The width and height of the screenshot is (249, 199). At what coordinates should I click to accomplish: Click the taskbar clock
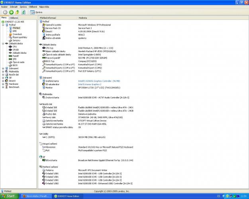[x=243, y=196]
